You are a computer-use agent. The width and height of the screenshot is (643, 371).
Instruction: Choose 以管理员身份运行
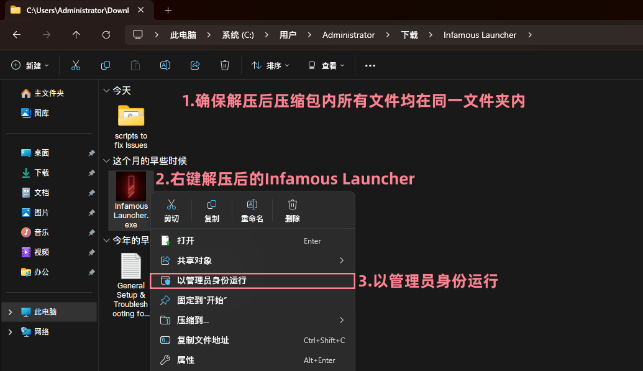253,281
